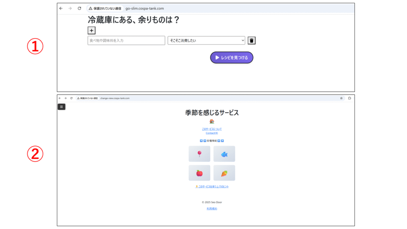Screen dimensions: 407x229
Task: Reload the go-slim.cospa-tank.com page
Action: 79,8
